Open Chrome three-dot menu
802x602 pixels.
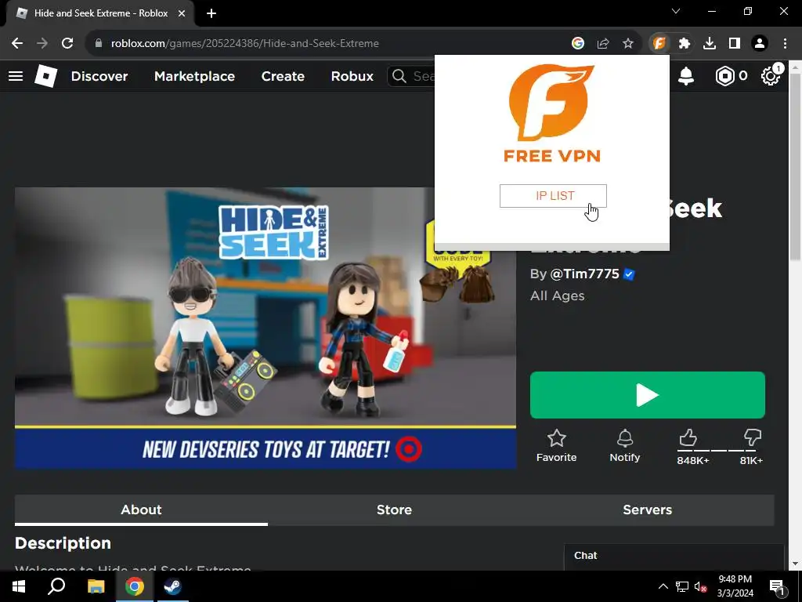point(785,44)
